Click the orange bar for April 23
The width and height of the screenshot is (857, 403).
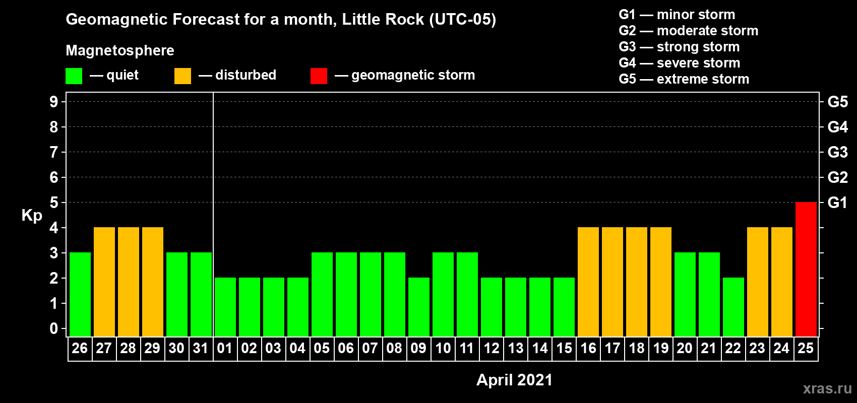tap(758, 282)
